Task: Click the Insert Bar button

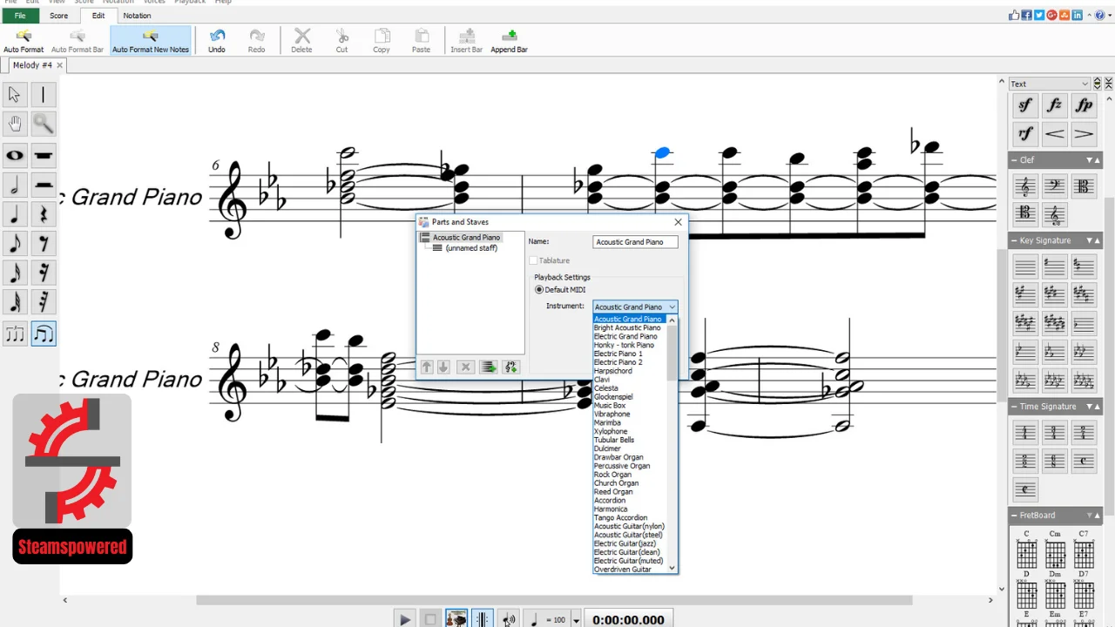Action: pyautogui.click(x=466, y=41)
